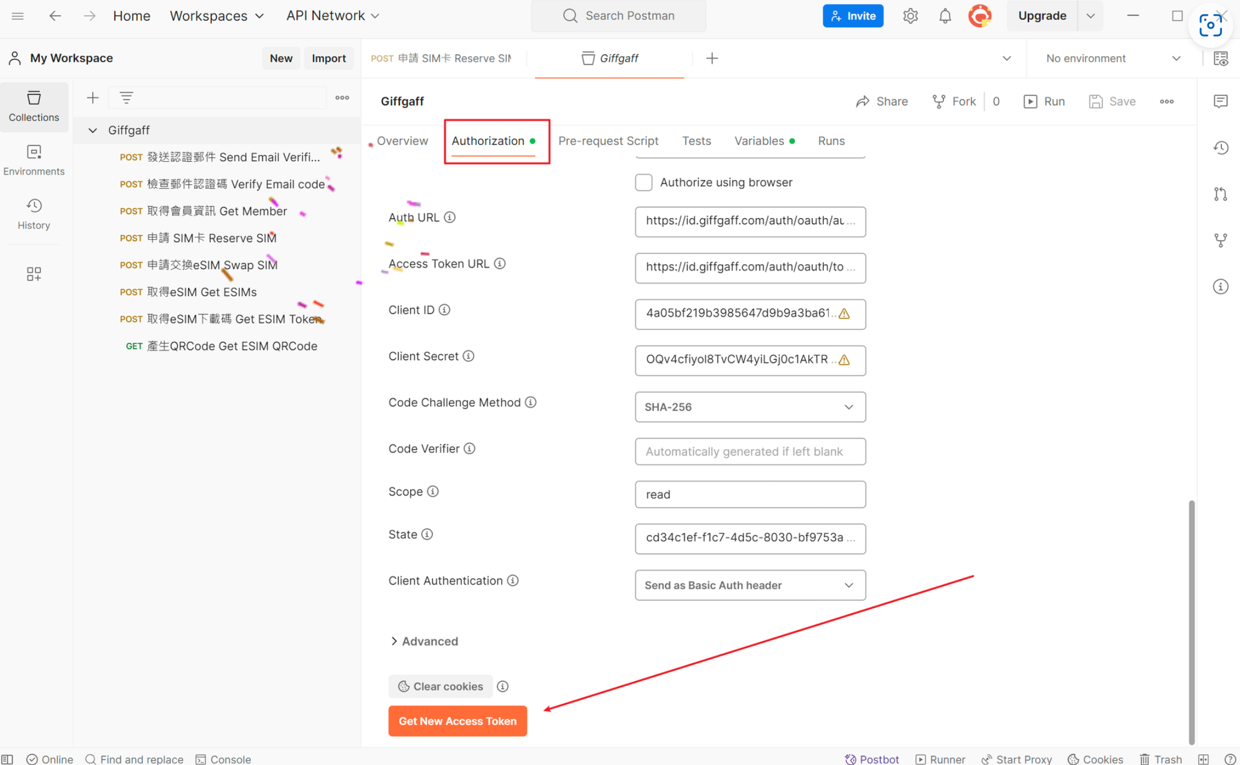1240x765 pixels.
Task: Switch to Pre-request Script tab
Action: coord(608,141)
